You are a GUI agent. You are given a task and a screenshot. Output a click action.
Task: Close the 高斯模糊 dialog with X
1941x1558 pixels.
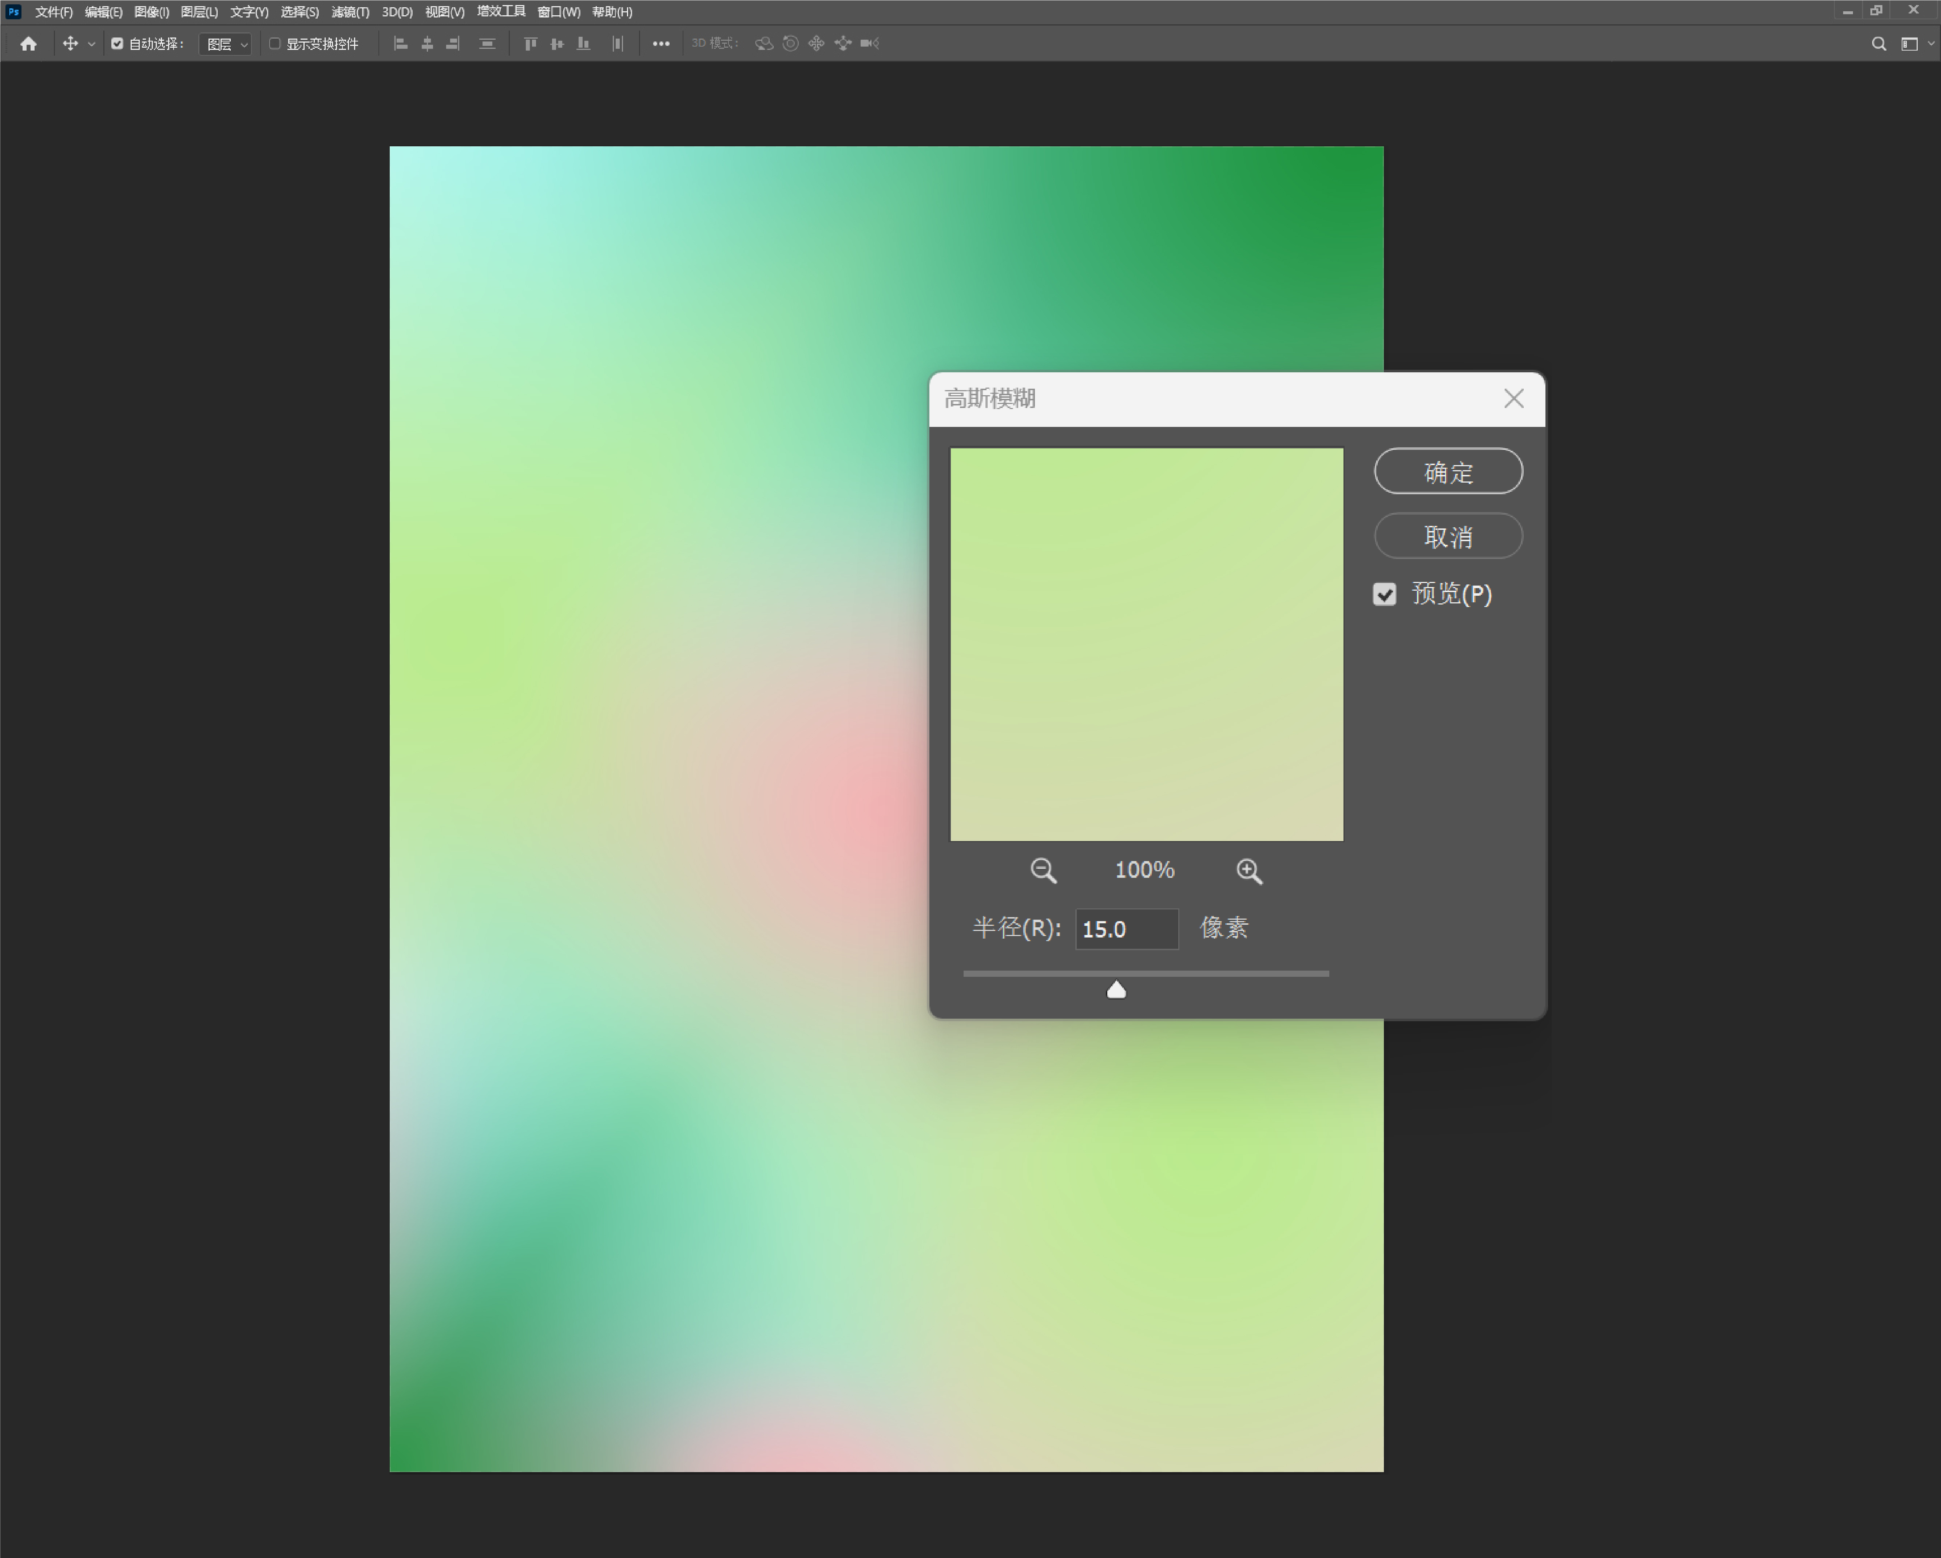pos(1514,398)
